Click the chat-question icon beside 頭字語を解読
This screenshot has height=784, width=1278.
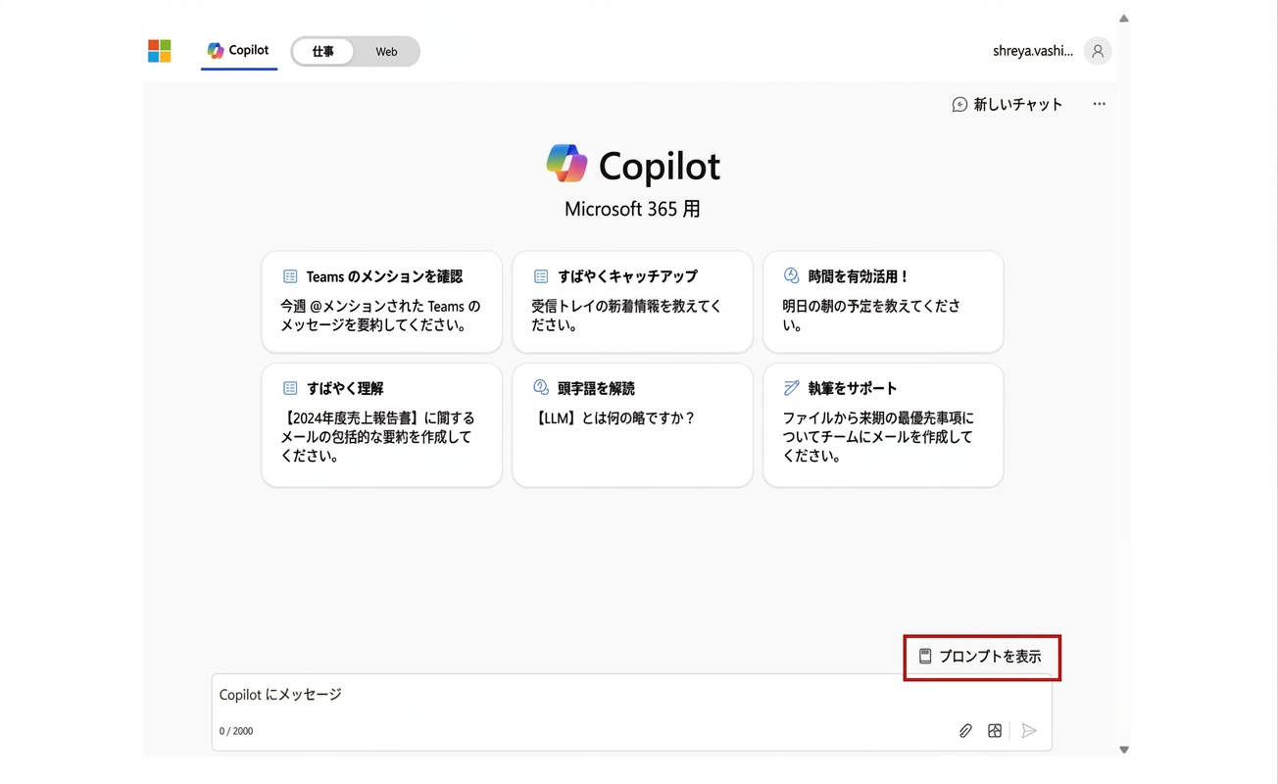tap(541, 388)
